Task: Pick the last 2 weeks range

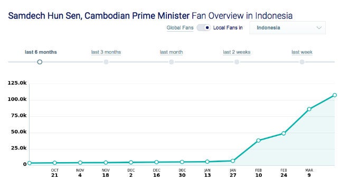Action: point(237,52)
